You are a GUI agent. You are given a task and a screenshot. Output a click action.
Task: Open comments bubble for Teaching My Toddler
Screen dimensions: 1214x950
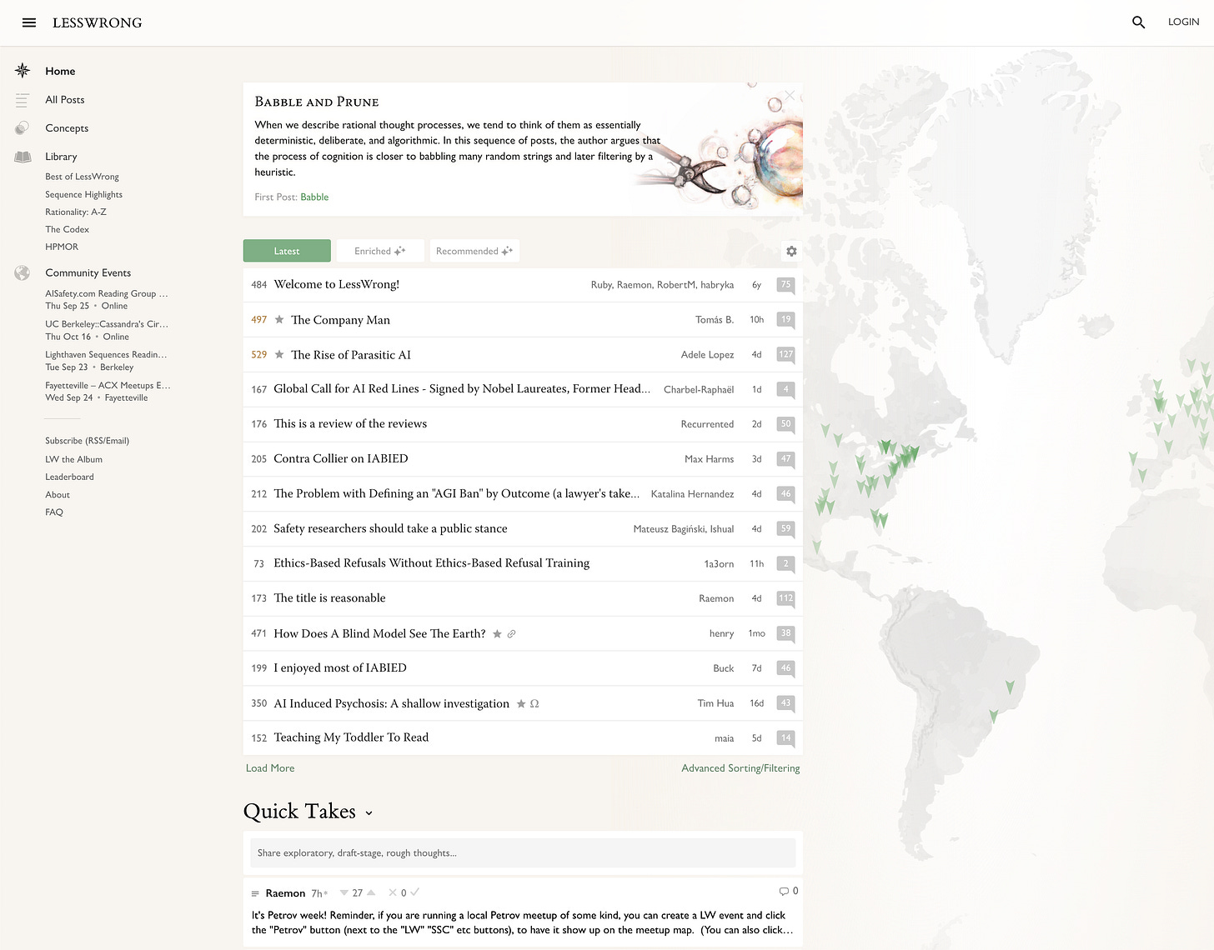coord(785,738)
